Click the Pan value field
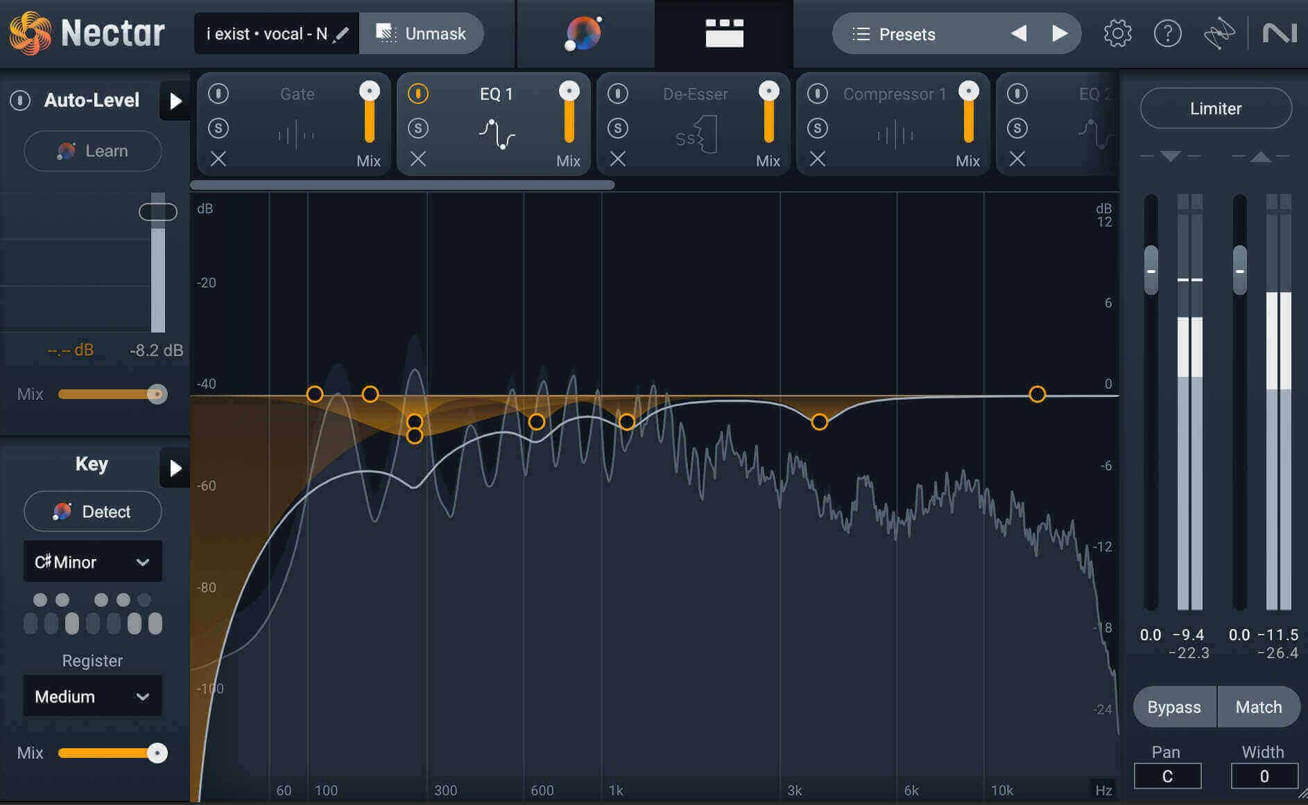Viewport: 1308px width, 805px height. 1167,776
